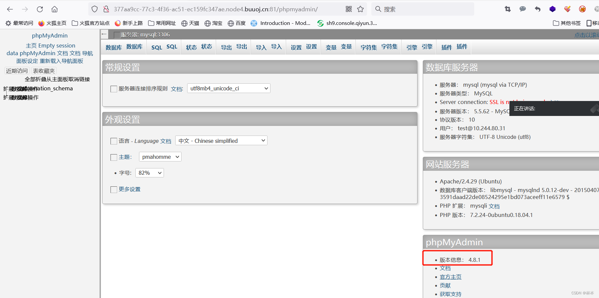Open the browser home icon
The width and height of the screenshot is (599, 298).
click(x=55, y=9)
